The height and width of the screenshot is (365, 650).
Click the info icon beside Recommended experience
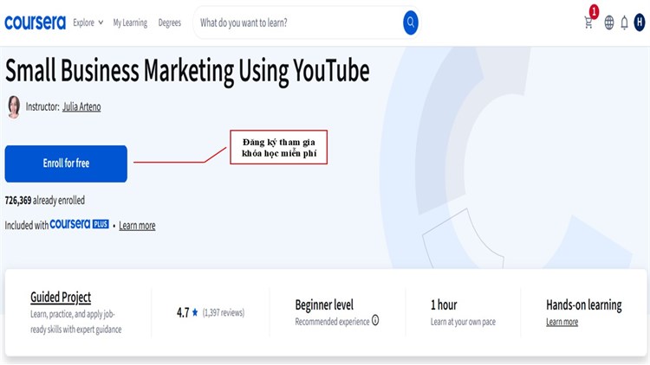click(375, 321)
